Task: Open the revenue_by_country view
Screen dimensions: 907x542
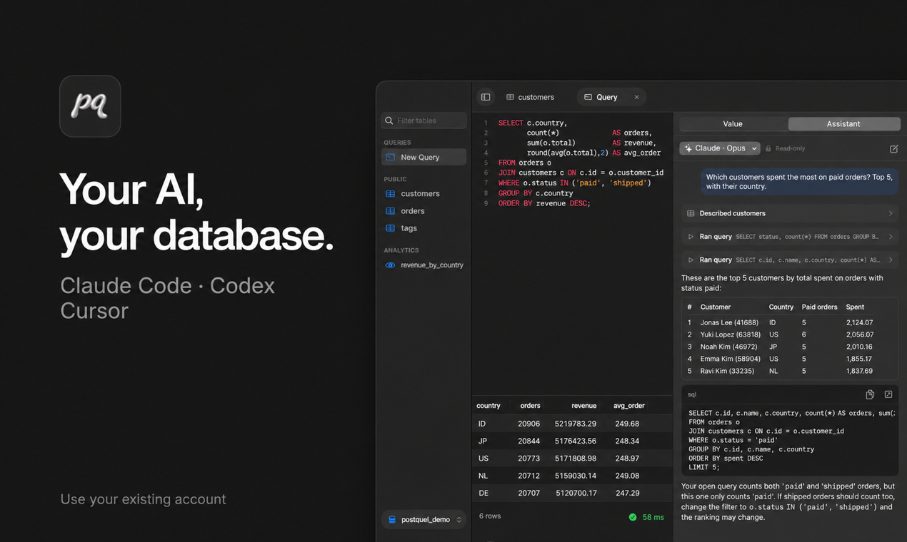Action: [424, 265]
